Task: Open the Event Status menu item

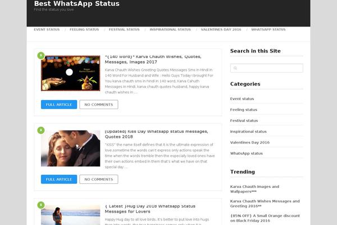Action: pyautogui.click(x=47, y=29)
